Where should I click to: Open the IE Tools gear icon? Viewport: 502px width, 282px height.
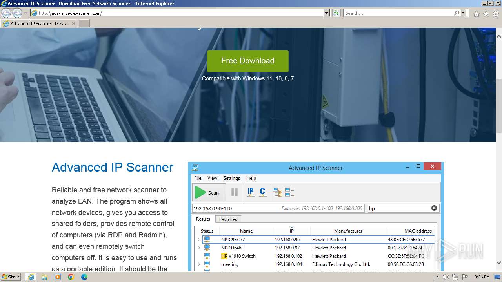coord(496,14)
